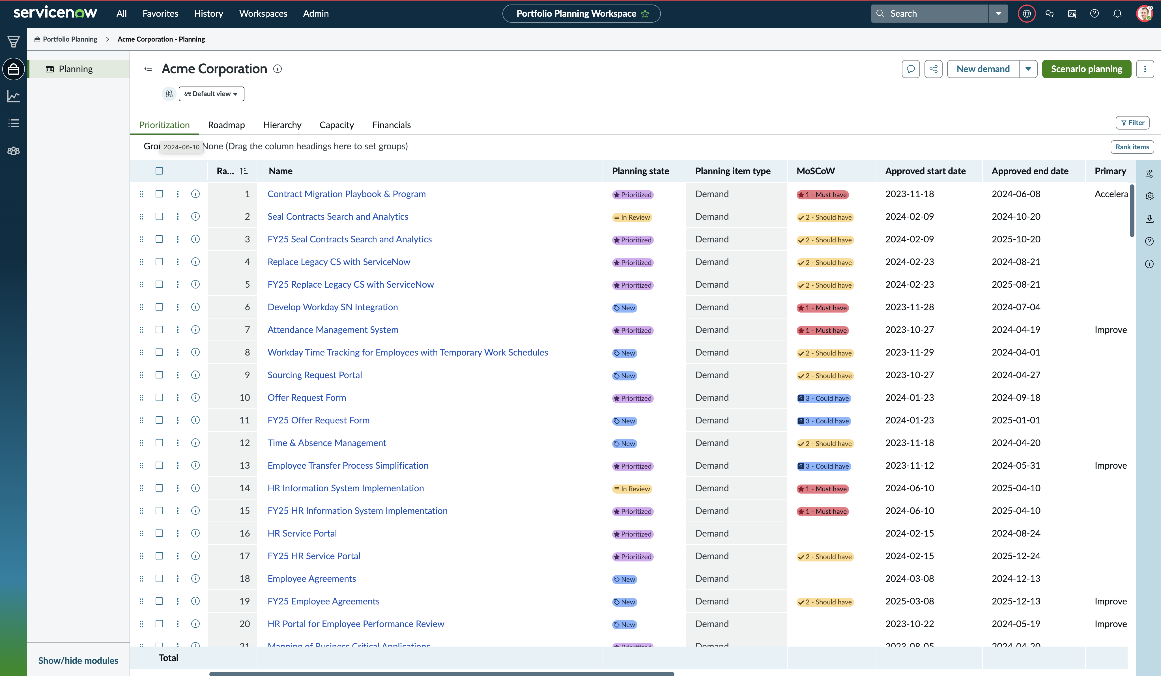Viewport: 1161px width, 676px height.
Task: Click the globe scope icon in header
Action: (x=1026, y=14)
